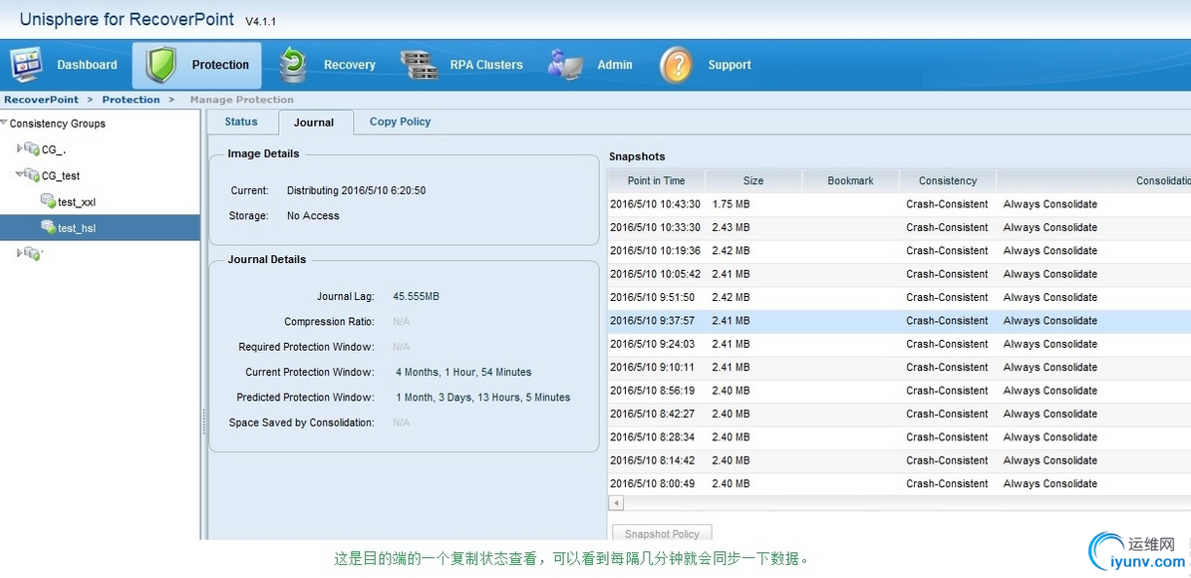Click the Journal Lag value 45.555MB

[416, 296]
